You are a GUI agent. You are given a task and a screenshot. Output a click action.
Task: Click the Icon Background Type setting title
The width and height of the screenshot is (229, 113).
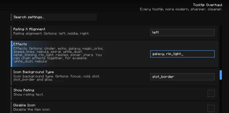click(33, 72)
